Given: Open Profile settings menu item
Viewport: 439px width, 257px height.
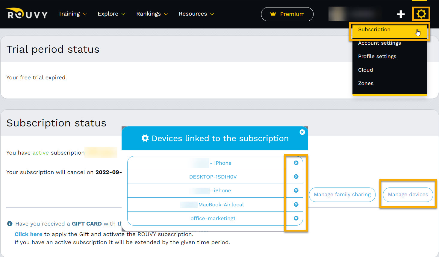Looking at the screenshot, I should tap(390, 56).
